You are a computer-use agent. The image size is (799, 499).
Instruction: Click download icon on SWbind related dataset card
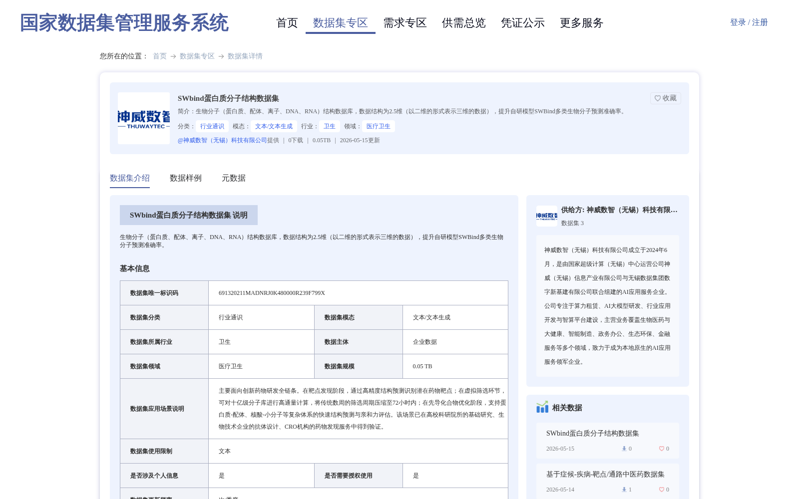(624, 449)
